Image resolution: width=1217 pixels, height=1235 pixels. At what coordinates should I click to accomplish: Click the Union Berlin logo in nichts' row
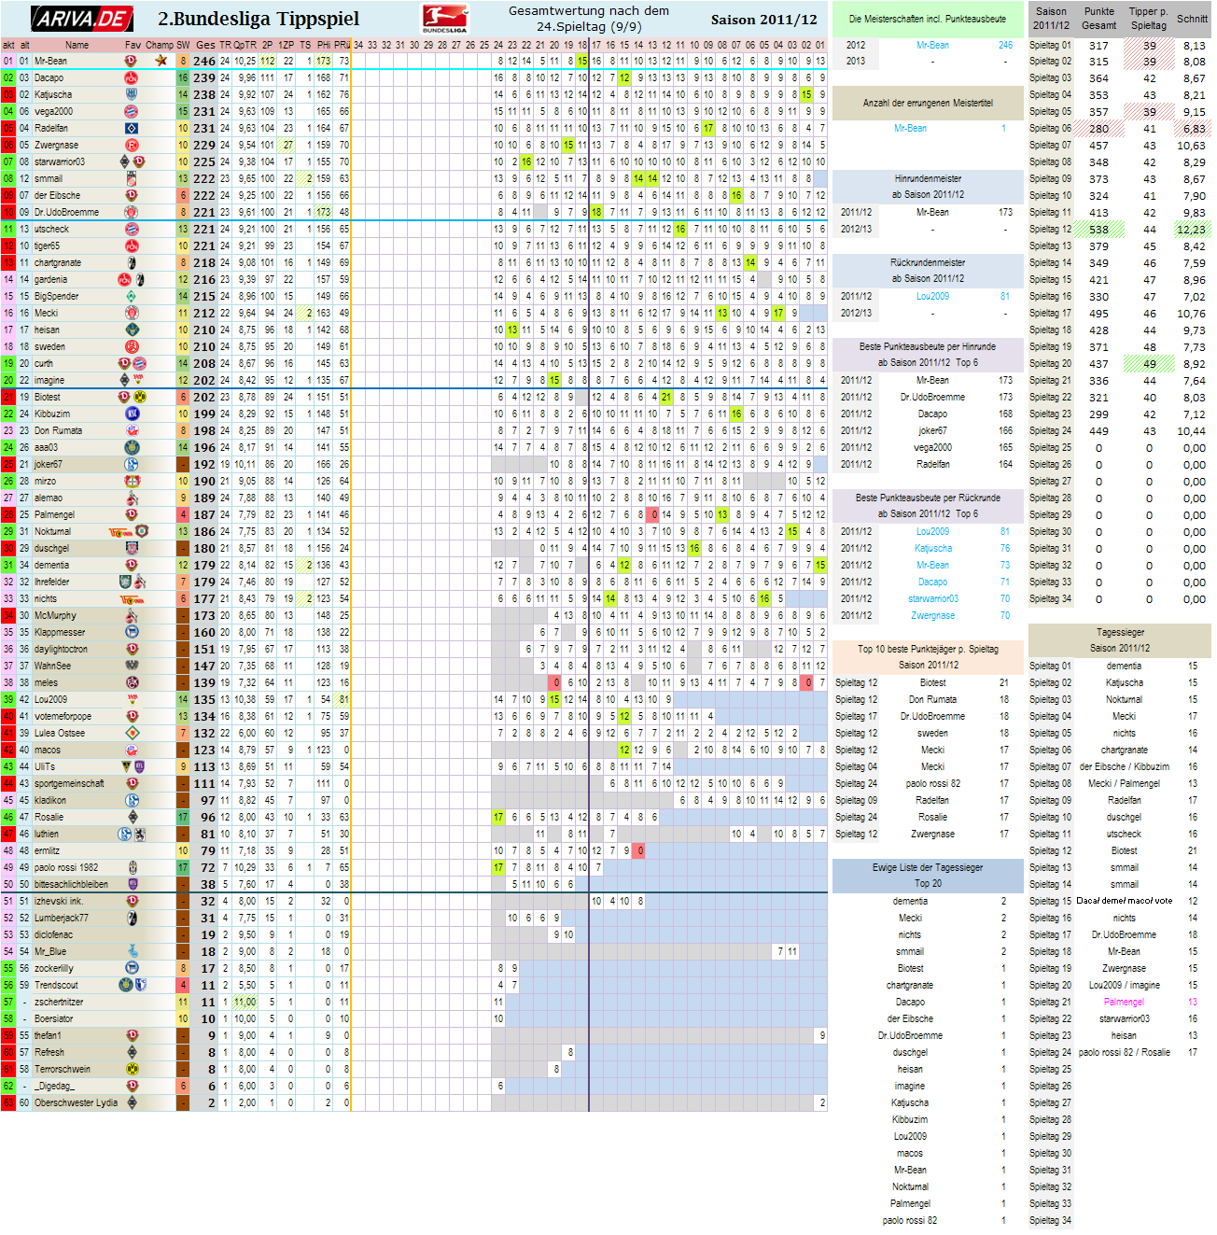131,598
